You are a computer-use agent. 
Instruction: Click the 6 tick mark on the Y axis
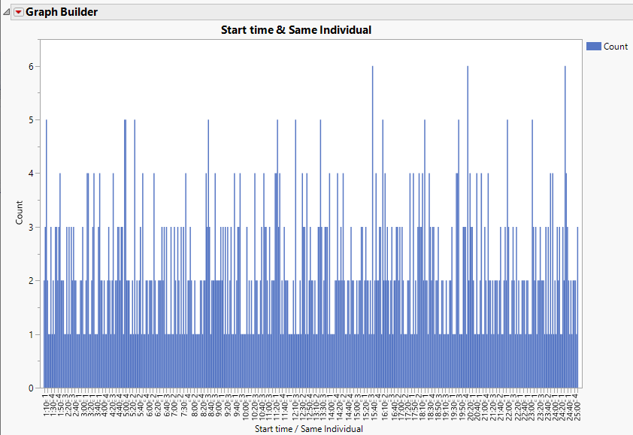point(30,65)
